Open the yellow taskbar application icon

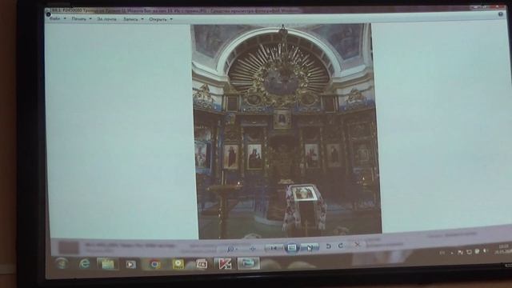pyautogui.click(x=178, y=264)
